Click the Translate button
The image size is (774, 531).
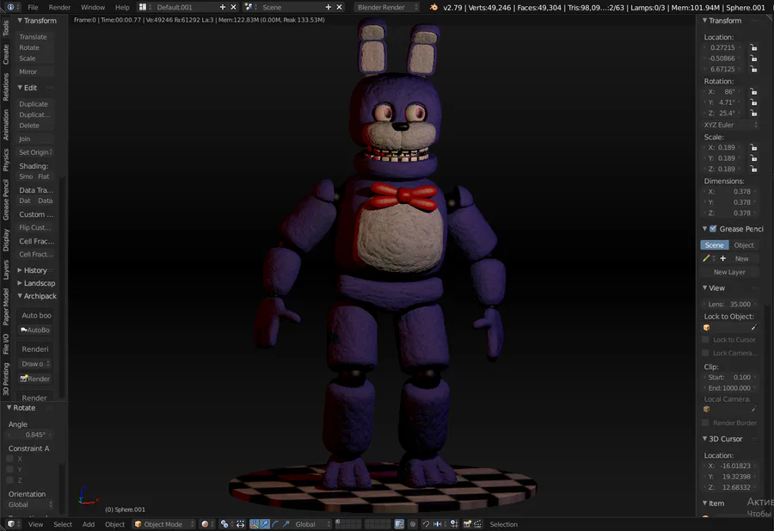(x=34, y=37)
